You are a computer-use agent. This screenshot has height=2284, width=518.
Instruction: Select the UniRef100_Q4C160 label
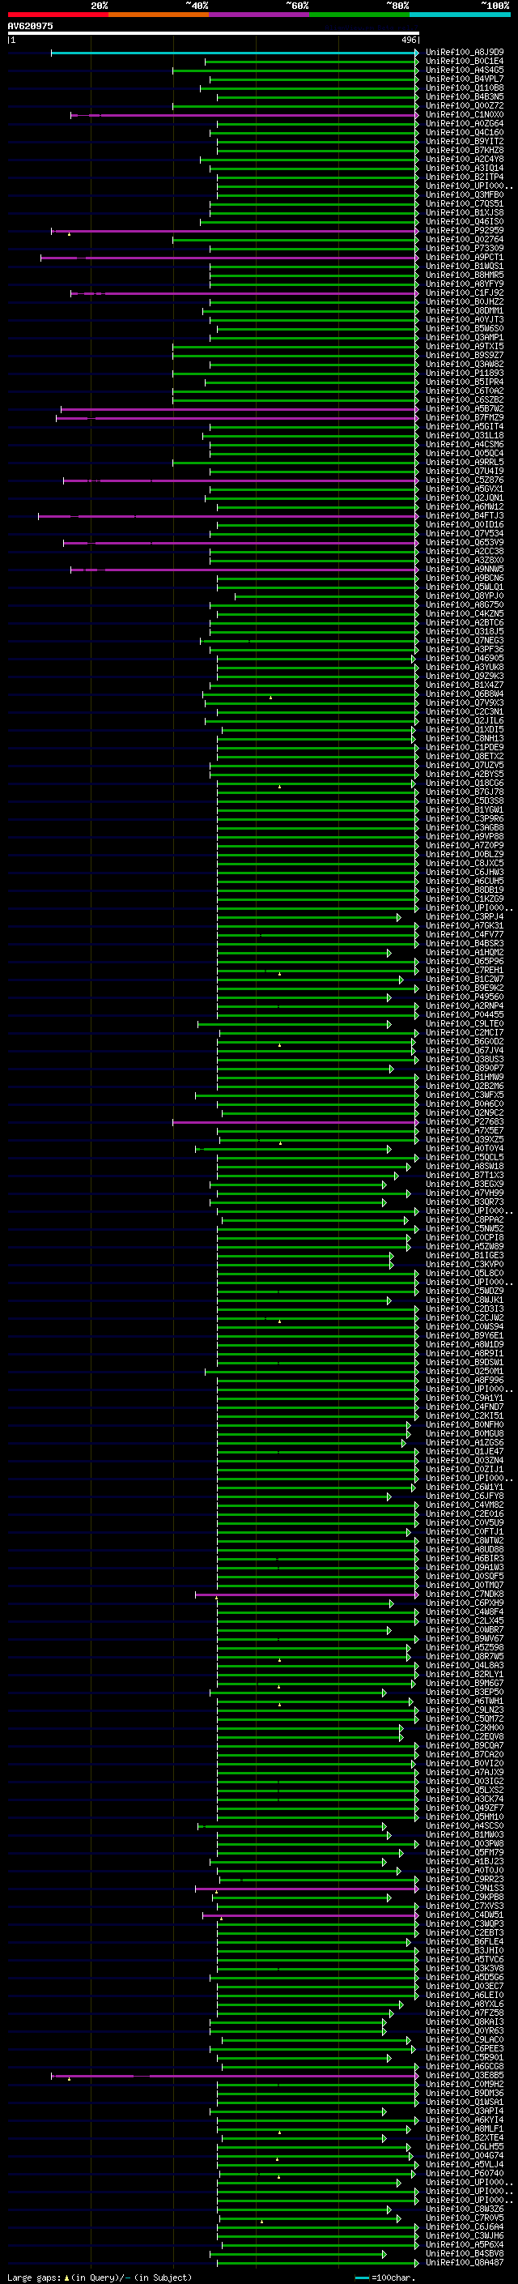point(464,133)
